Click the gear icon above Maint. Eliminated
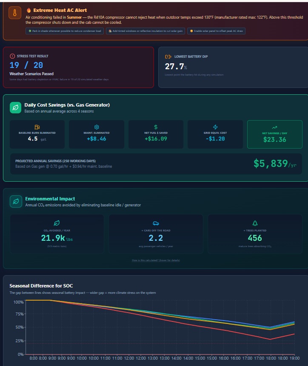The height and width of the screenshot is (366, 308). click(x=97, y=127)
